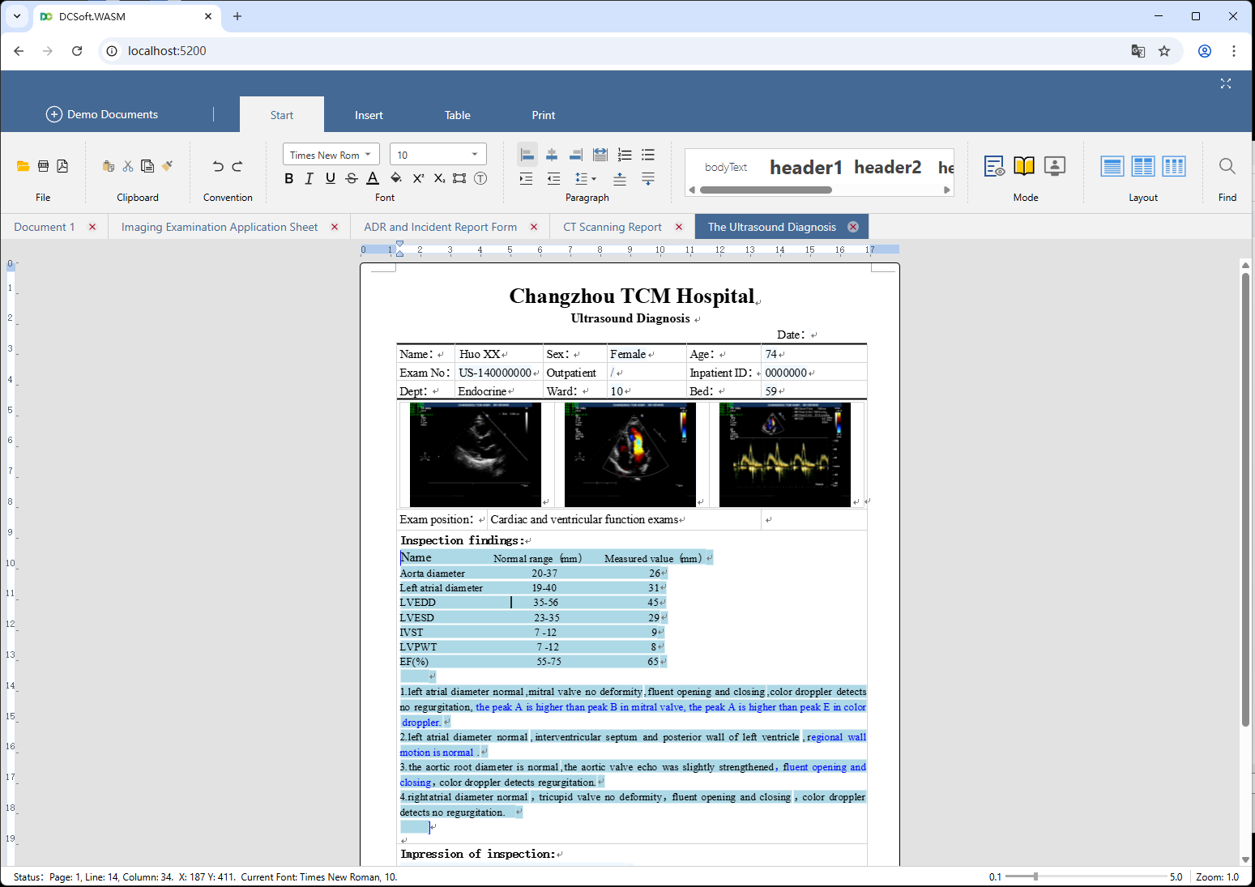Click the Undo arrow icon
The image size is (1255, 887).
click(x=218, y=166)
